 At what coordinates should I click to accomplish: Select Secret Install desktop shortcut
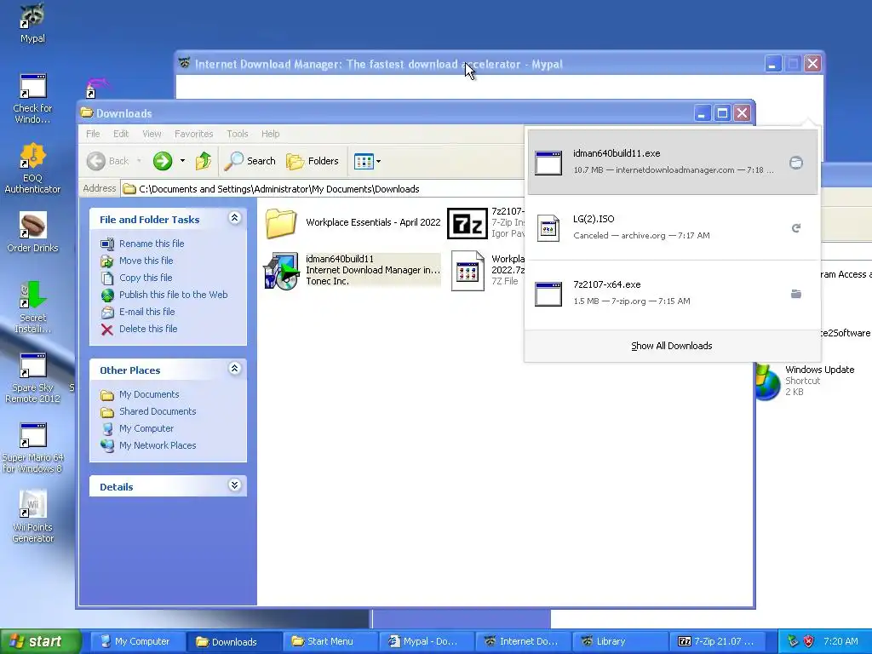(32, 307)
